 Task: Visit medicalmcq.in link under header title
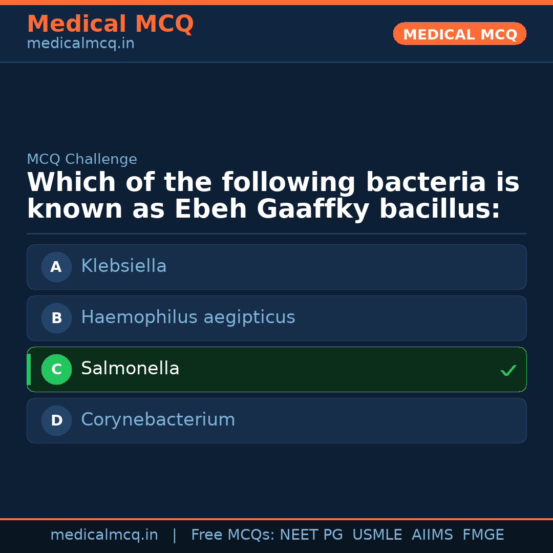coord(80,44)
